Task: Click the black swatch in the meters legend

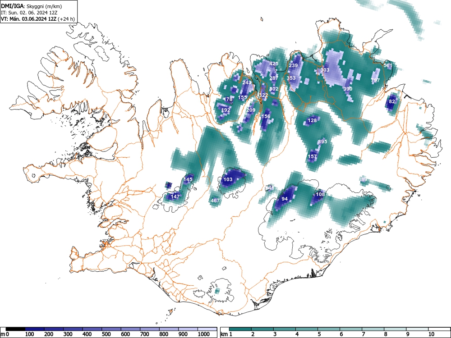Action: click(15, 329)
